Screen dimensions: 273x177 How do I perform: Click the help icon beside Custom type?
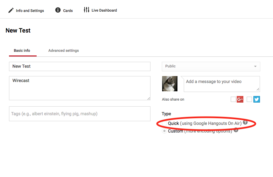pos(236,130)
